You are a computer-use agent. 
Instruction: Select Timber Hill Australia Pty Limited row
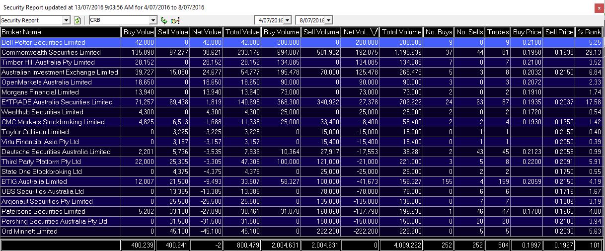point(302,63)
